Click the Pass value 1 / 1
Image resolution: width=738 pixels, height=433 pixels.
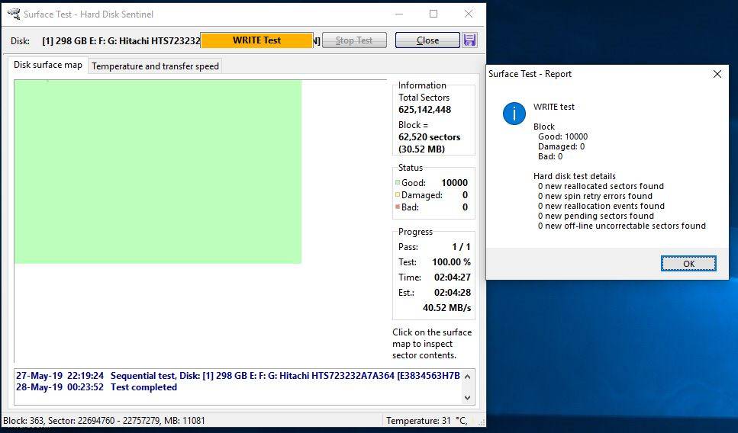461,247
